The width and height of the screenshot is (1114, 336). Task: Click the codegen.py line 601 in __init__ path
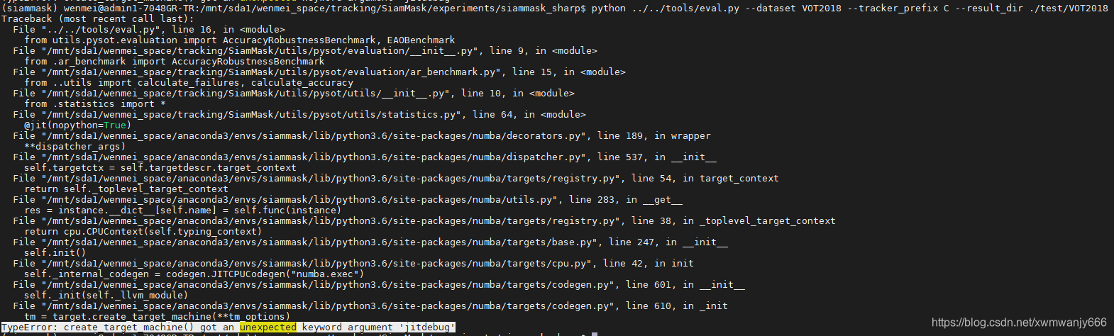click(x=379, y=284)
